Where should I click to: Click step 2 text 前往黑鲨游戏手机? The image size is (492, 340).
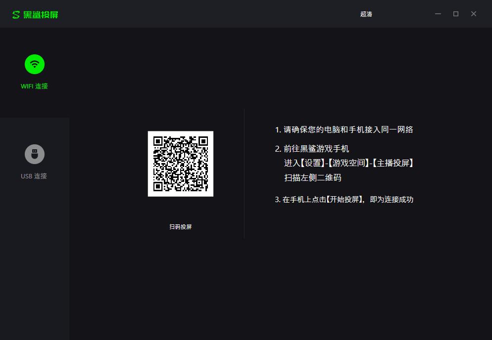(312, 149)
